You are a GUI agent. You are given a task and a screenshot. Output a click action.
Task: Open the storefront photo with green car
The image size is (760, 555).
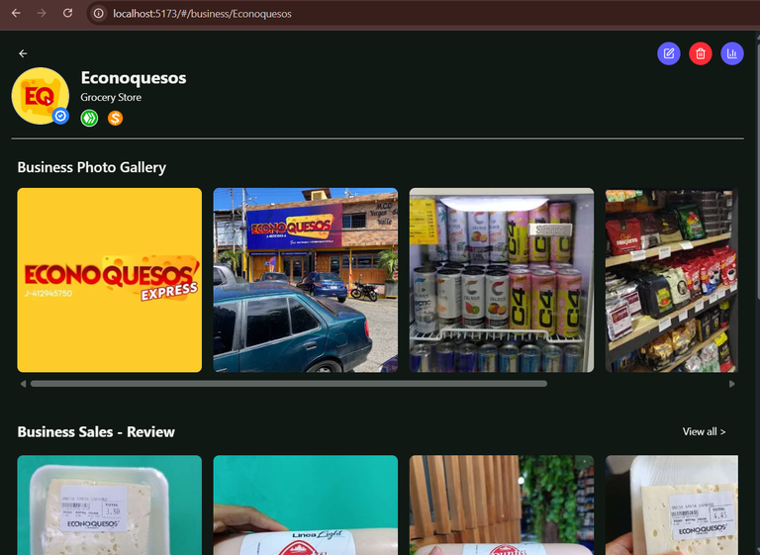click(x=306, y=280)
